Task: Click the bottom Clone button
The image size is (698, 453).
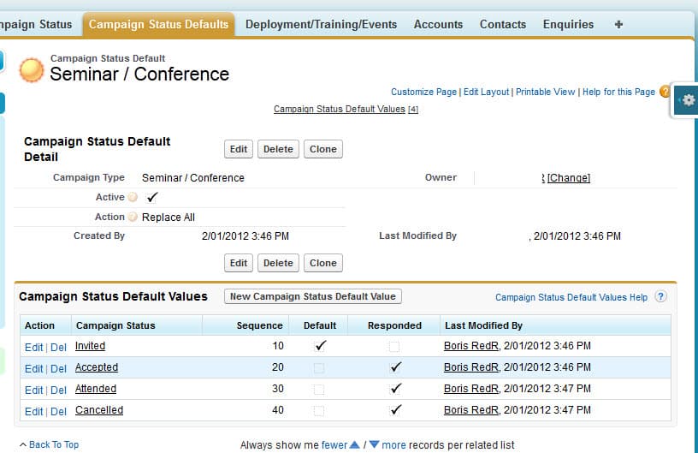Action: pyautogui.click(x=323, y=263)
